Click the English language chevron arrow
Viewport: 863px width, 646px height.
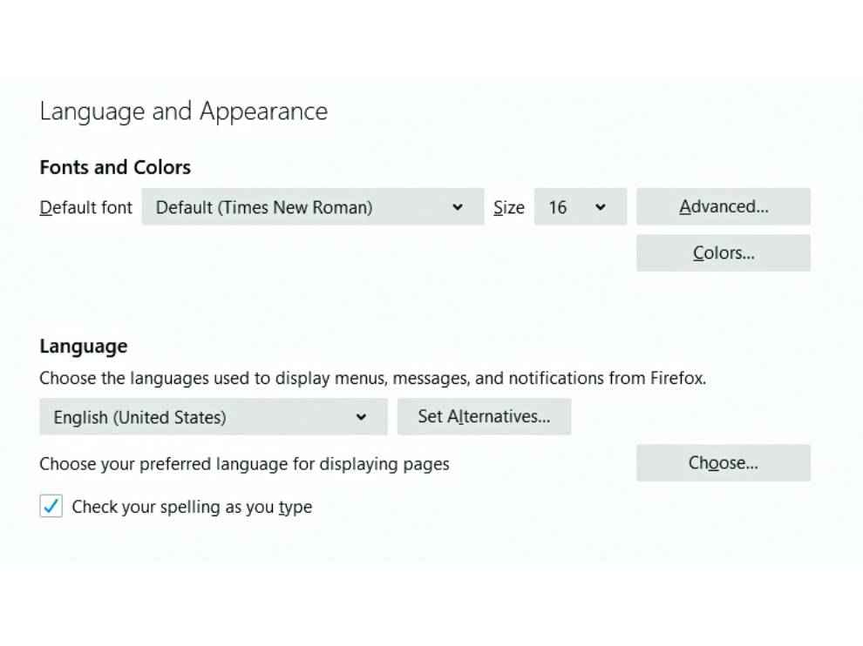tap(361, 417)
